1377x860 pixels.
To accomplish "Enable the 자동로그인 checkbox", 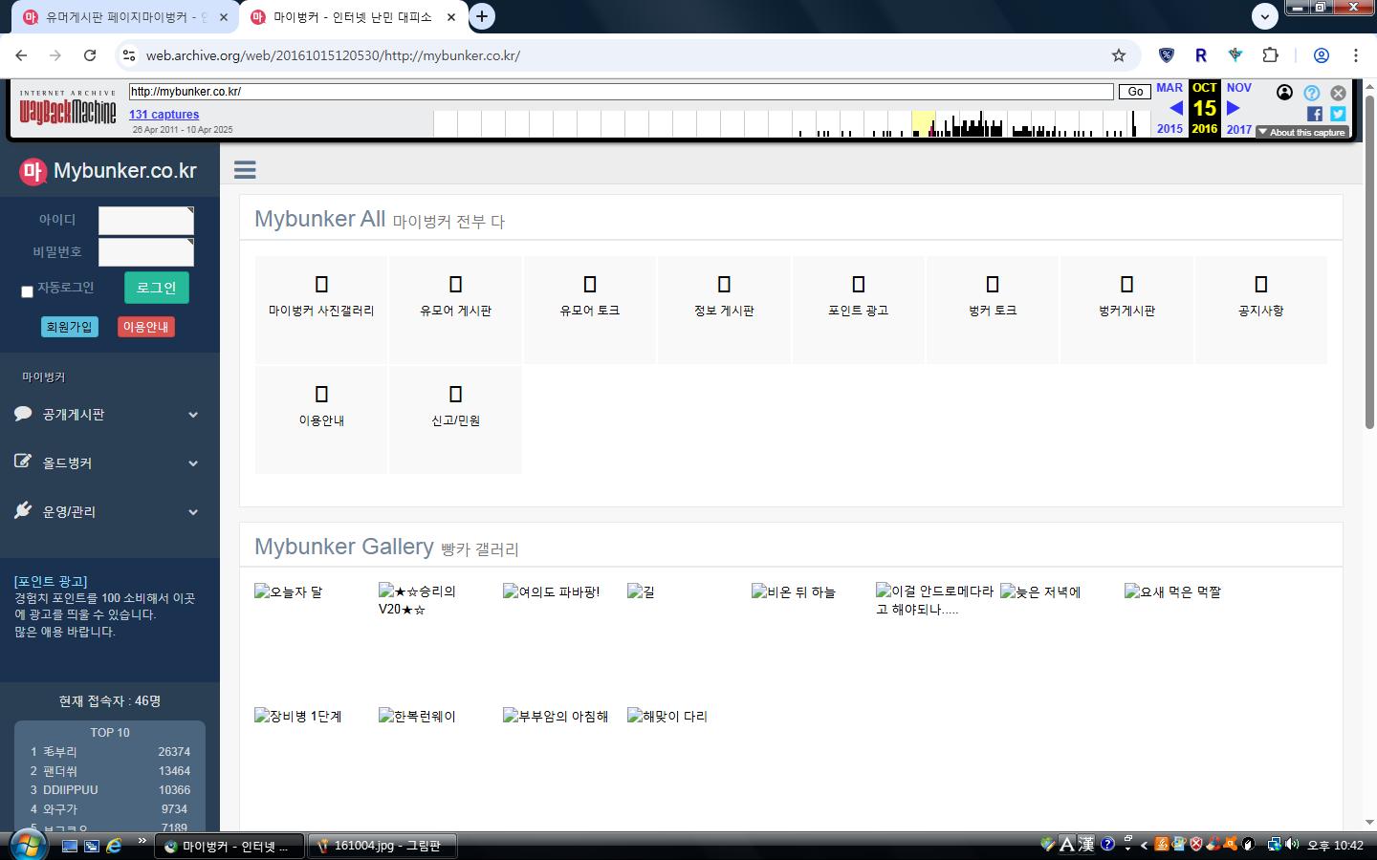I will tap(27, 291).
